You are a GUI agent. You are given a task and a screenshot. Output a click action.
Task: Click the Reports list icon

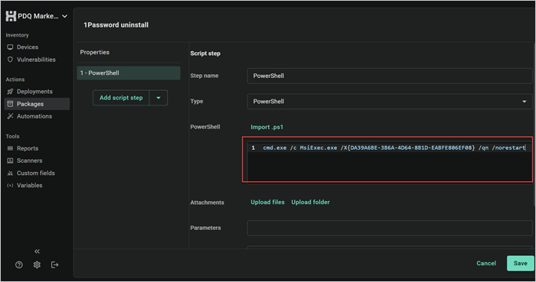[10, 148]
